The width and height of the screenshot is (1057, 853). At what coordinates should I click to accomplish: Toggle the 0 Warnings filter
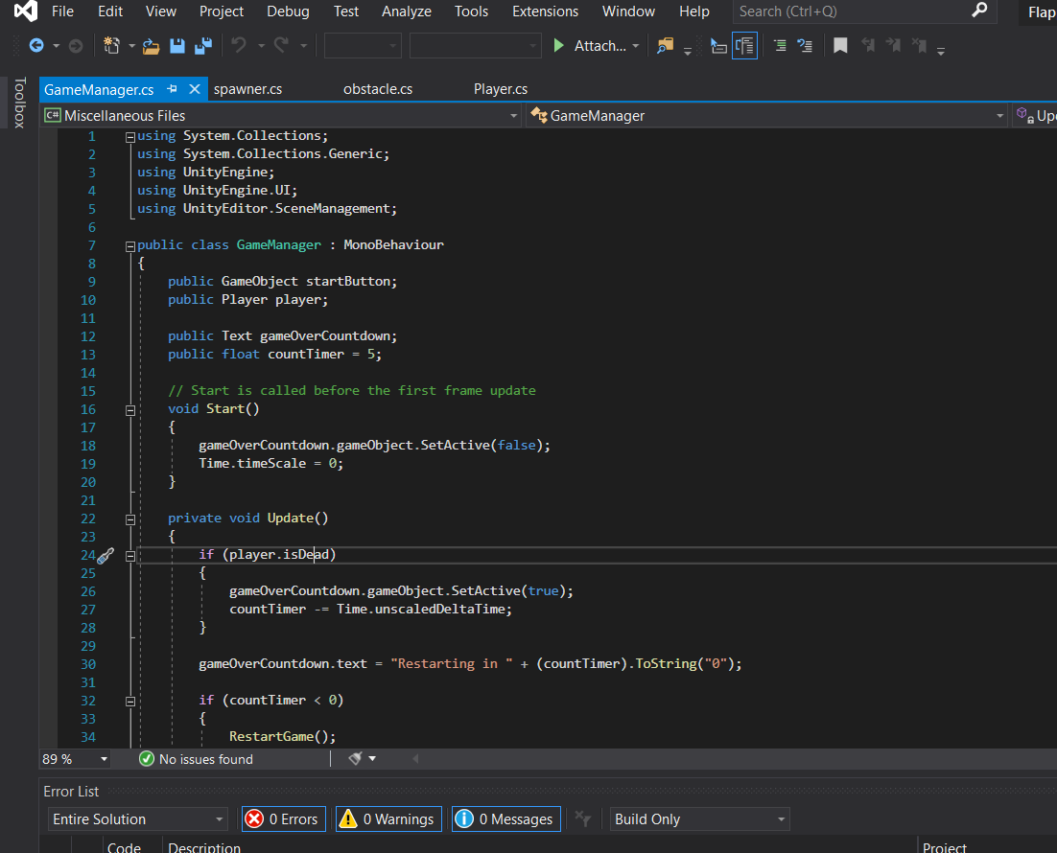388,818
